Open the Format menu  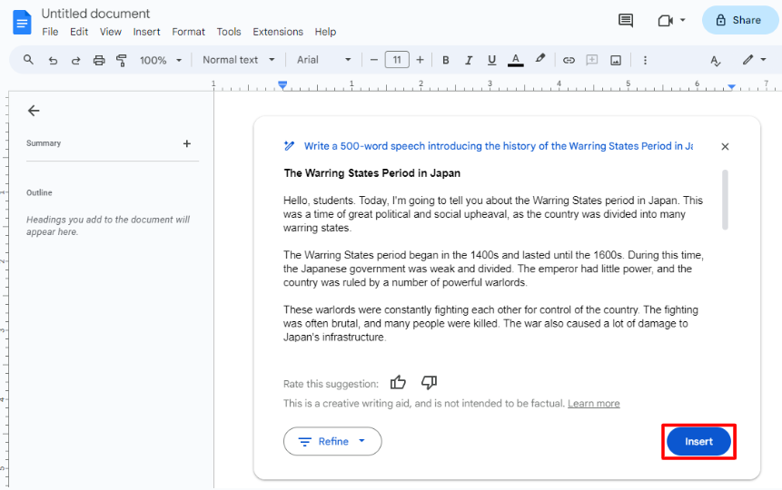tap(188, 32)
